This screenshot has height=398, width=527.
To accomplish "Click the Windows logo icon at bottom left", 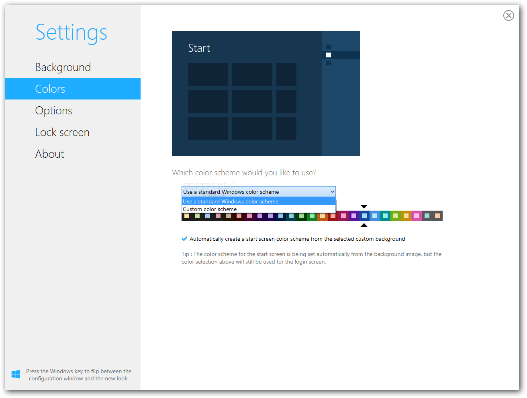I will 16,374.
